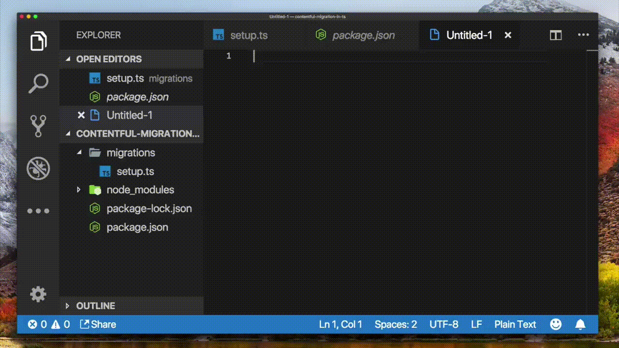Image resolution: width=619 pixels, height=348 pixels.
Task: Collapse the migrations folder arrow
Action: (x=79, y=153)
